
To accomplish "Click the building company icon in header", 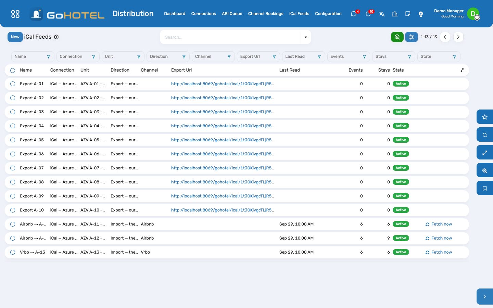I will coord(395,14).
